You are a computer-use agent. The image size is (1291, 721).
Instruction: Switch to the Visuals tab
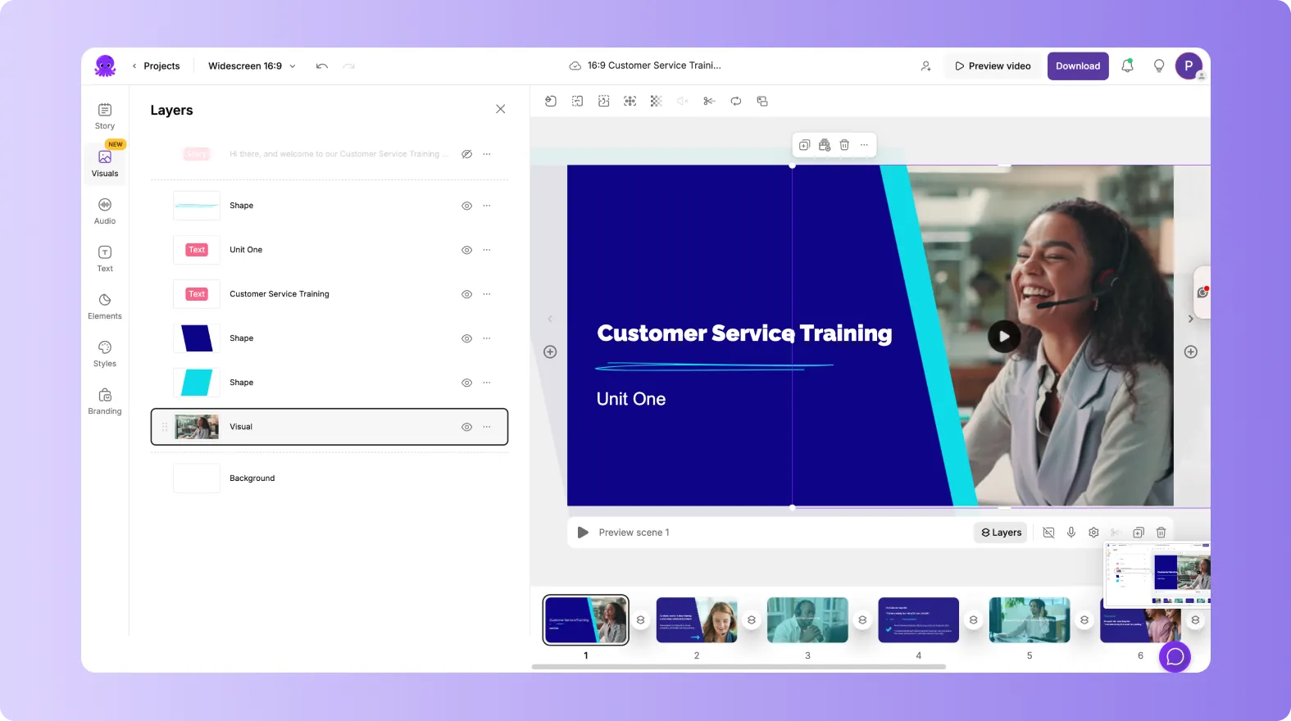pos(105,163)
